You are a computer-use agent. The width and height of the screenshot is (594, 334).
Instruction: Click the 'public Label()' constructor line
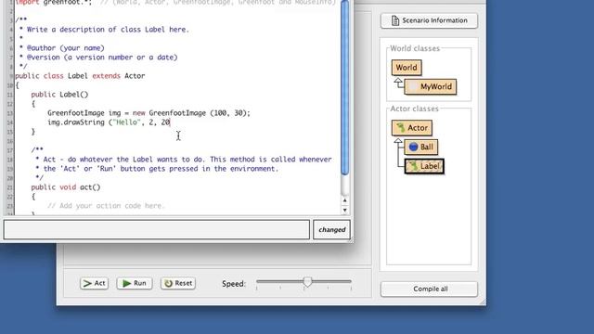pyautogui.click(x=59, y=95)
